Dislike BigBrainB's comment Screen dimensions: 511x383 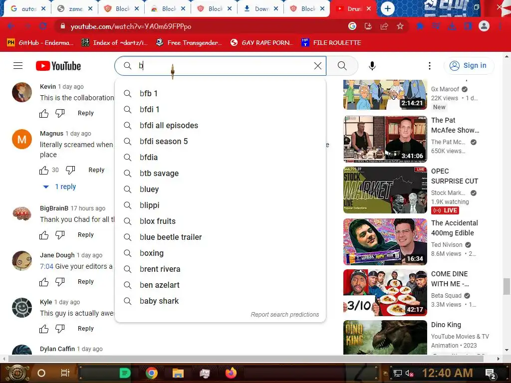click(60, 235)
